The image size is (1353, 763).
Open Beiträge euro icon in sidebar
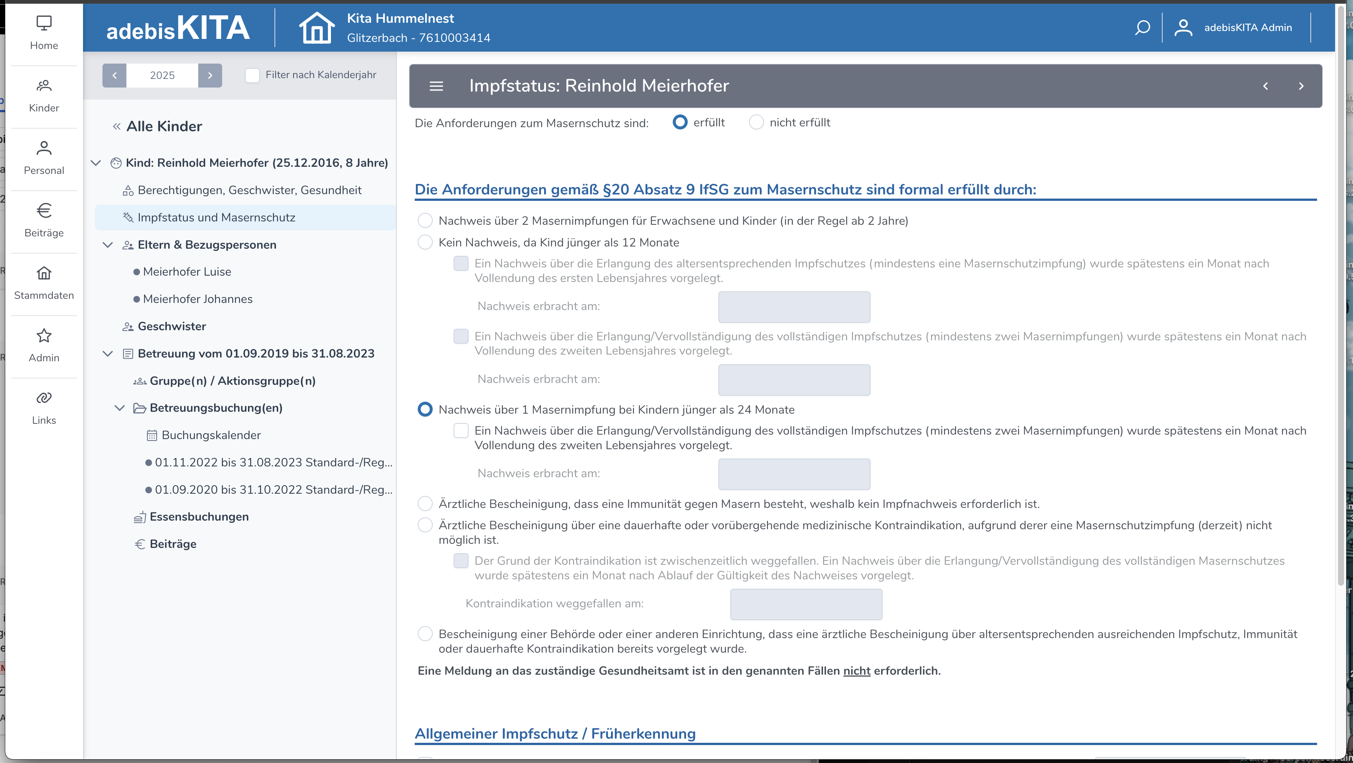pyautogui.click(x=44, y=211)
